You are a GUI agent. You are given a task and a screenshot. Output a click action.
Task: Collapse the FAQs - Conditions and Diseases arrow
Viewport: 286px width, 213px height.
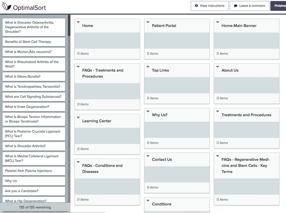tap(78, 162)
